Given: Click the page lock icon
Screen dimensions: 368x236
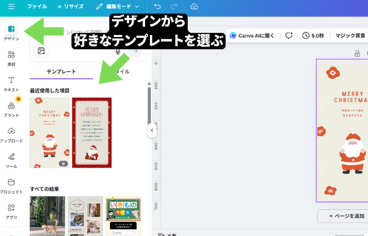Looking at the screenshot, I should tap(357, 53).
